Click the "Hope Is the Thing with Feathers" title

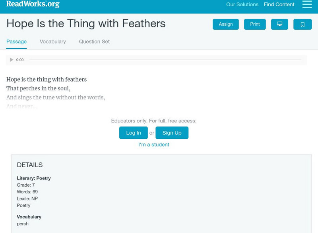click(86, 24)
